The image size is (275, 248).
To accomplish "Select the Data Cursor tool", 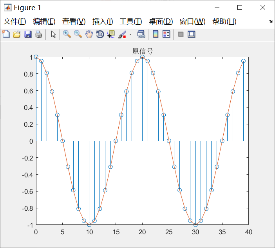I will click(x=111, y=34).
